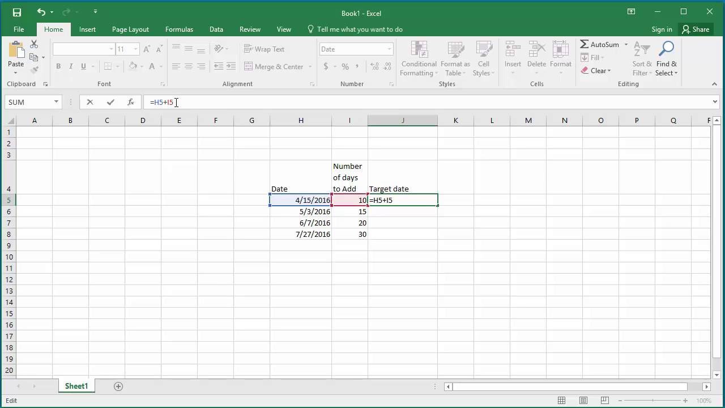Screen dimensions: 725x408
Task: Select Normal view icon in status bar
Action: 562,401
